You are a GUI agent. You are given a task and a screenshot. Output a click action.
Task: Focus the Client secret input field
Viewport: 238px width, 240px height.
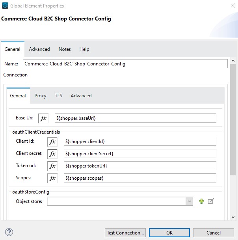click(x=140, y=154)
